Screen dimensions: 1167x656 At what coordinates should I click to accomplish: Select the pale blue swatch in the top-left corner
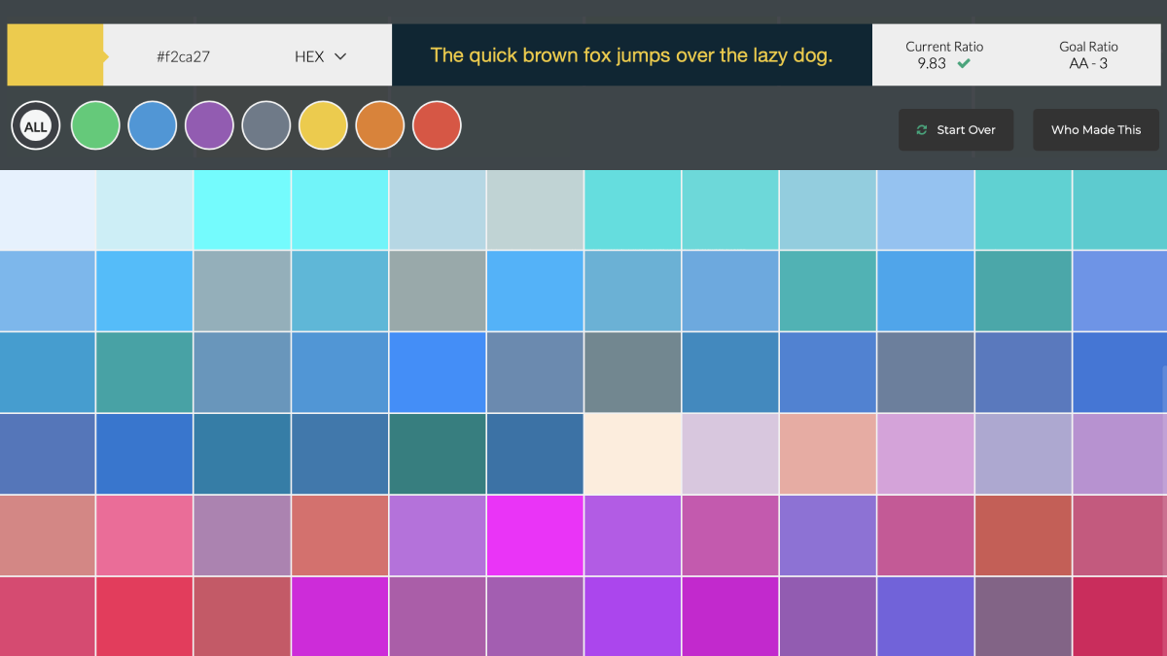(x=47, y=209)
